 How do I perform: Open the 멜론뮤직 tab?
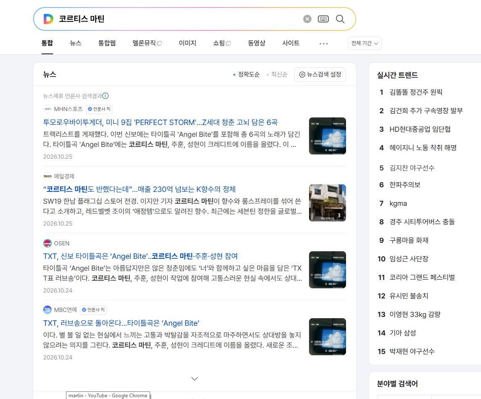click(x=147, y=43)
